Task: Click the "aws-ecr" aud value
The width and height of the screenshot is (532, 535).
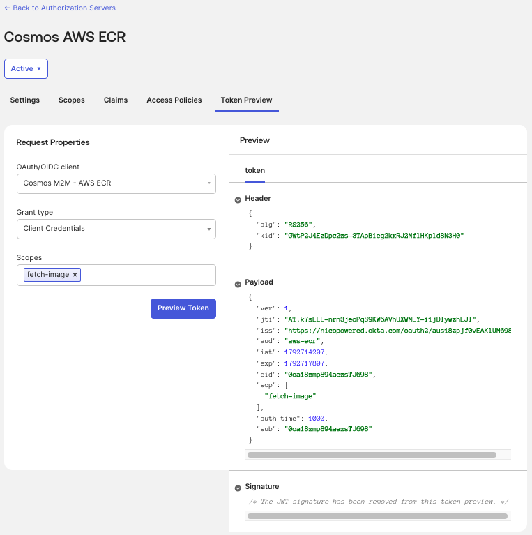Action: pos(302,341)
